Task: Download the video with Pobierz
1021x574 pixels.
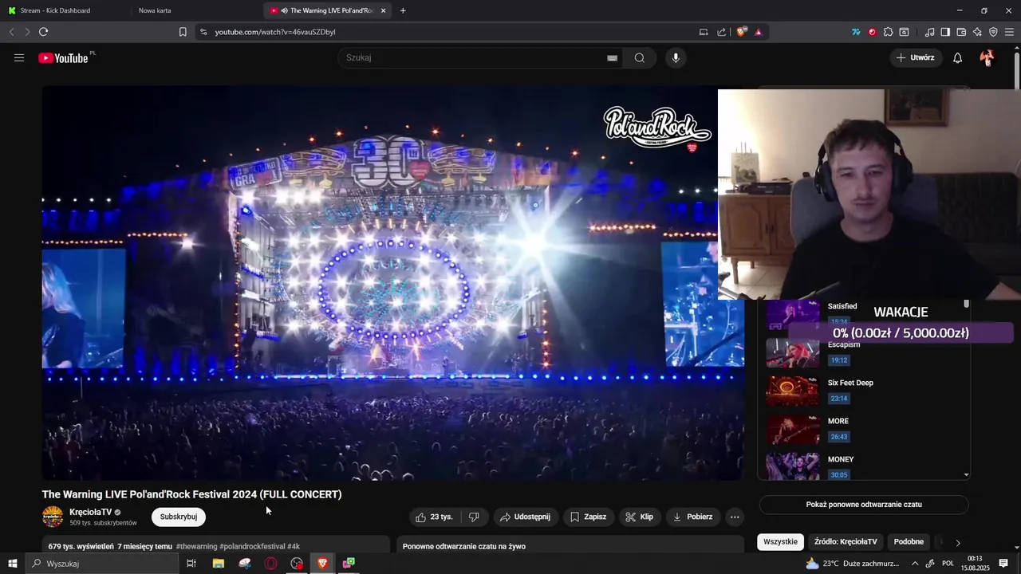Action: [692, 517]
